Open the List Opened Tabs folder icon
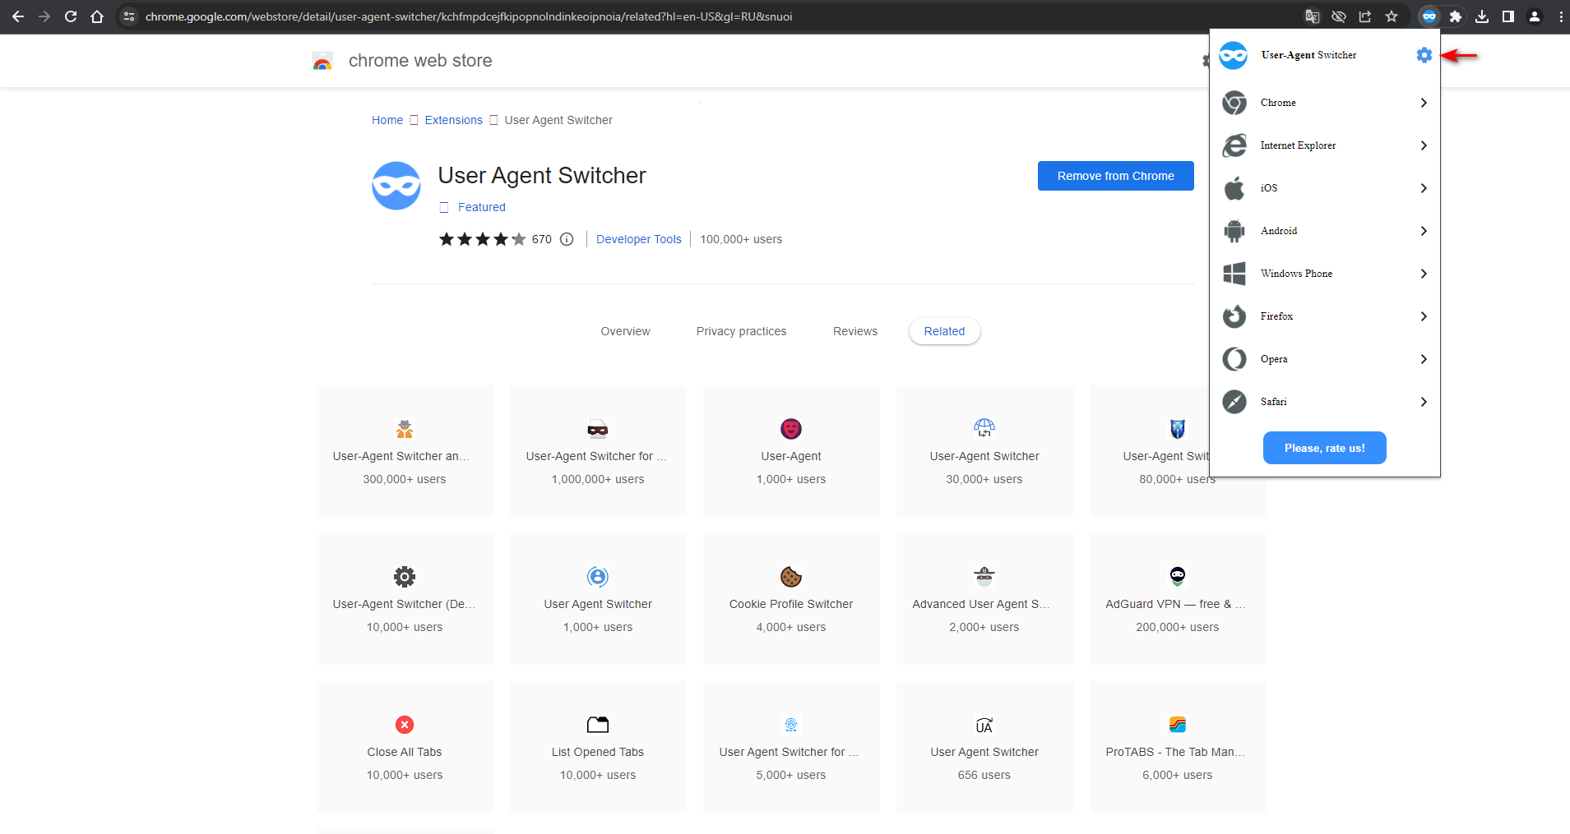 (x=598, y=725)
